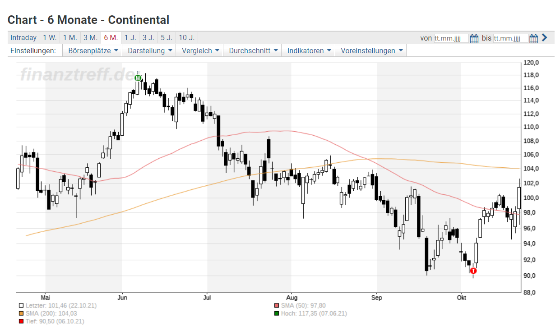Click the 'Aug' x-axis label
The width and height of the screenshot is (560, 331).
(292, 298)
